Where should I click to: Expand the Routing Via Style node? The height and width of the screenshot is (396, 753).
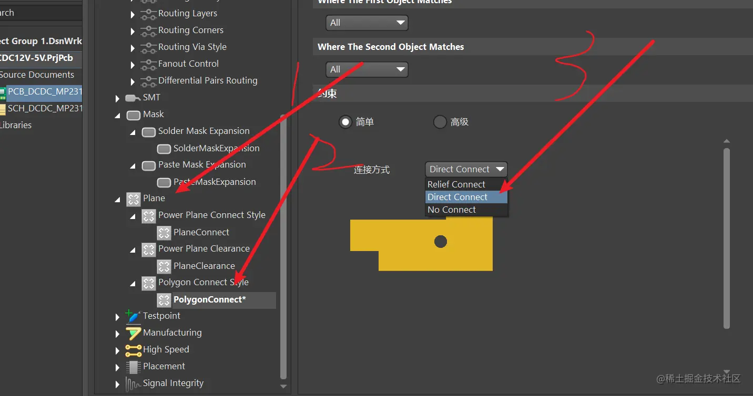(133, 48)
